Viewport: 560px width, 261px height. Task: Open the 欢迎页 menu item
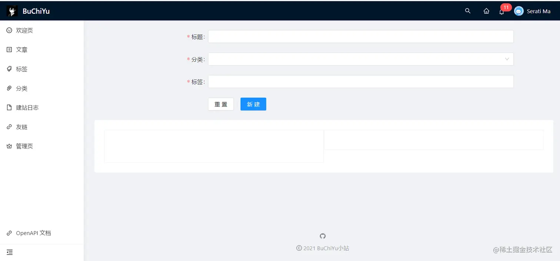(x=42, y=30)
